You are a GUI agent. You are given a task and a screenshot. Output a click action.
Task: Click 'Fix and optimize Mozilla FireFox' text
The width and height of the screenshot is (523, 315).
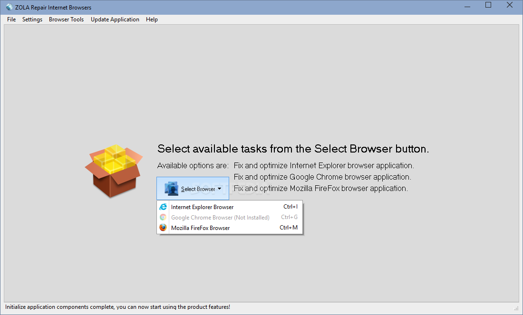(320, 188)
